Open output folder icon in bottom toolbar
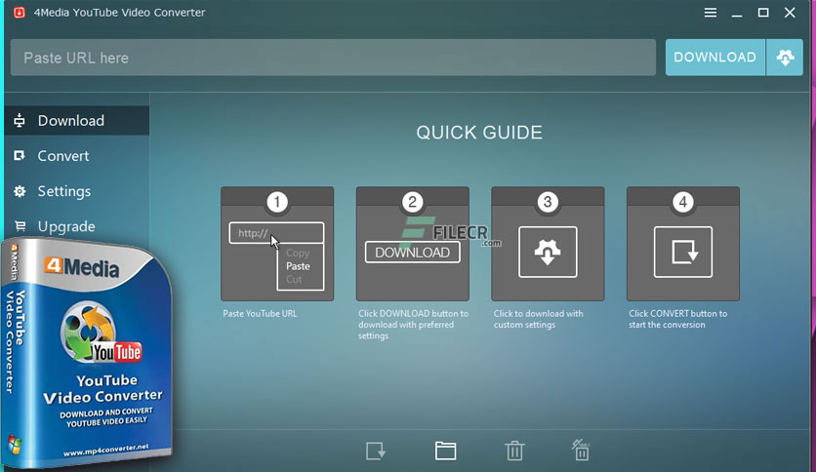Image resolution: width=816 pixels, height=472 pixels. tap(445, 451)
